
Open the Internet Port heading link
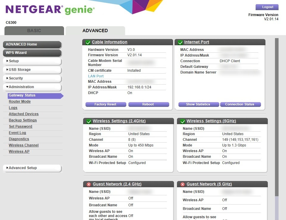click(x=197, y=42)
